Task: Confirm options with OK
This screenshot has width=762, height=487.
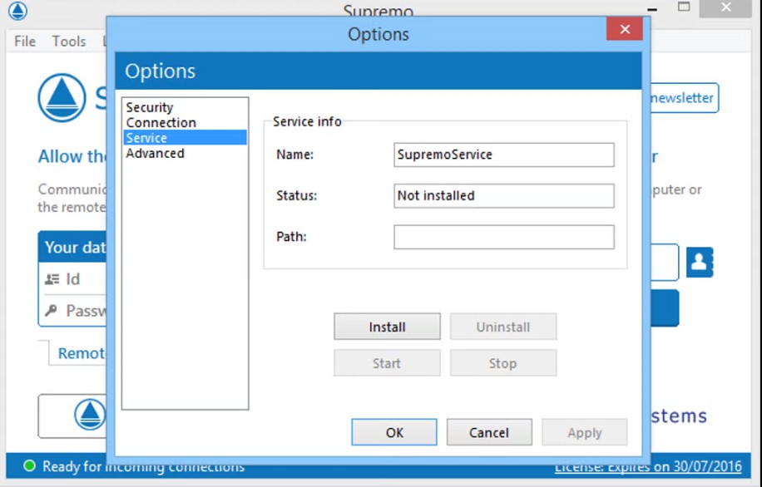Action: click(393, 432)
